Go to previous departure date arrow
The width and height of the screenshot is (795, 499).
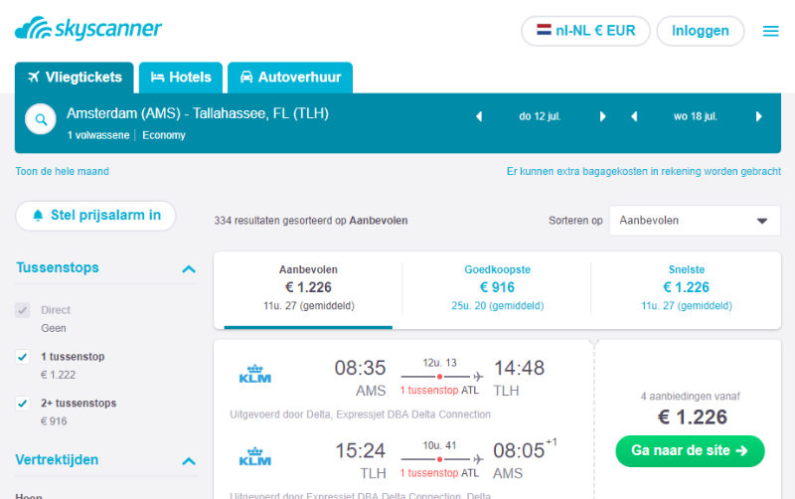(x=478, y=116)
